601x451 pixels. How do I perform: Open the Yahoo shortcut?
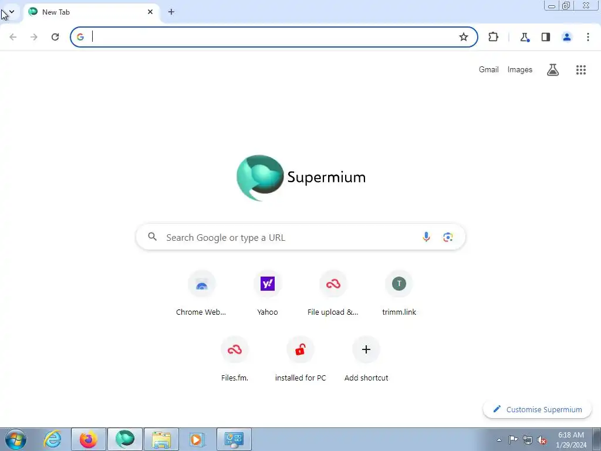[268, 293]
